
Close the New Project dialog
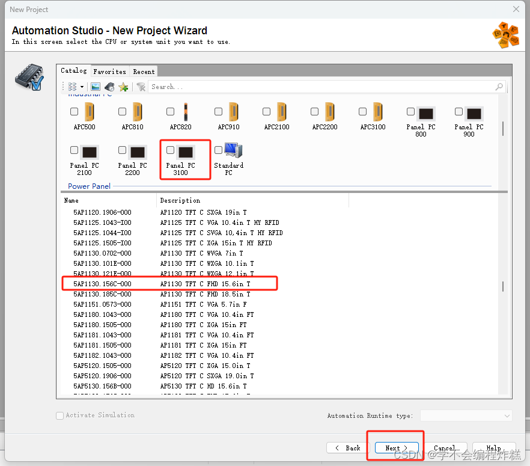[516, 9]
